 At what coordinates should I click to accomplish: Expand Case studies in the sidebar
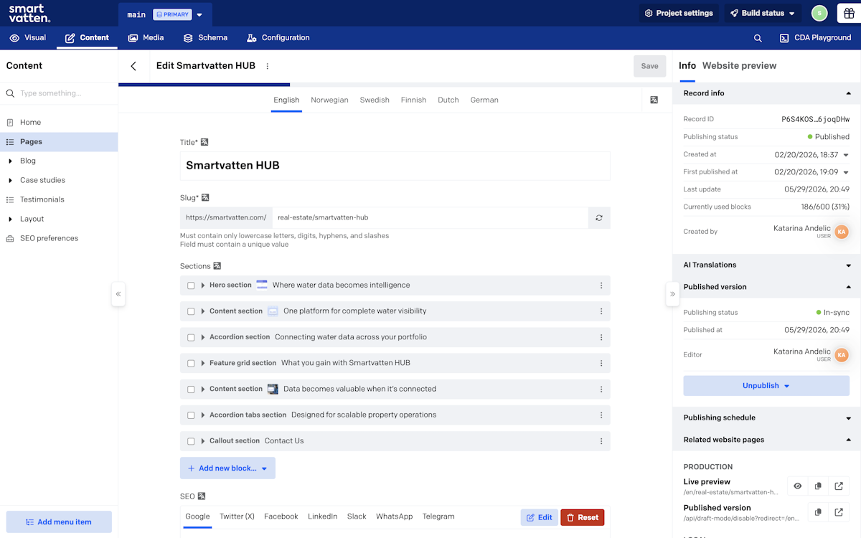pos(10,180)
